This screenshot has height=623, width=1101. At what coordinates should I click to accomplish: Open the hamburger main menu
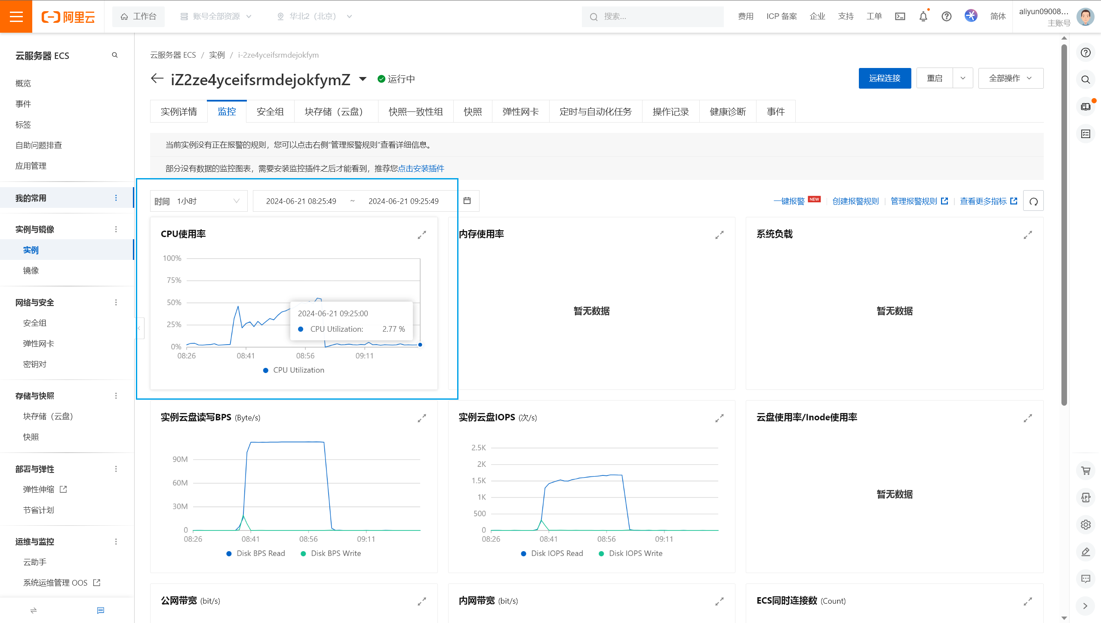tap(16, 16)
